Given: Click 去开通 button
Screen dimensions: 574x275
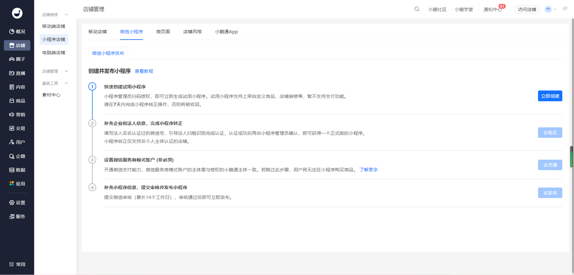Looking at the screenshot, I should tap(550, 165).
